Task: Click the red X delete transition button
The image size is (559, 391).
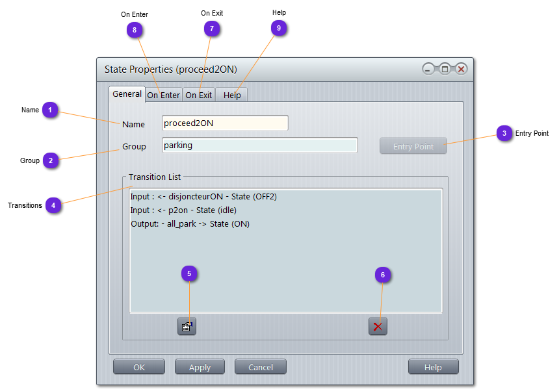Action: (378, 327)
